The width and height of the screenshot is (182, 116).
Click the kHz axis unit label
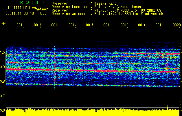coord(3,24)
